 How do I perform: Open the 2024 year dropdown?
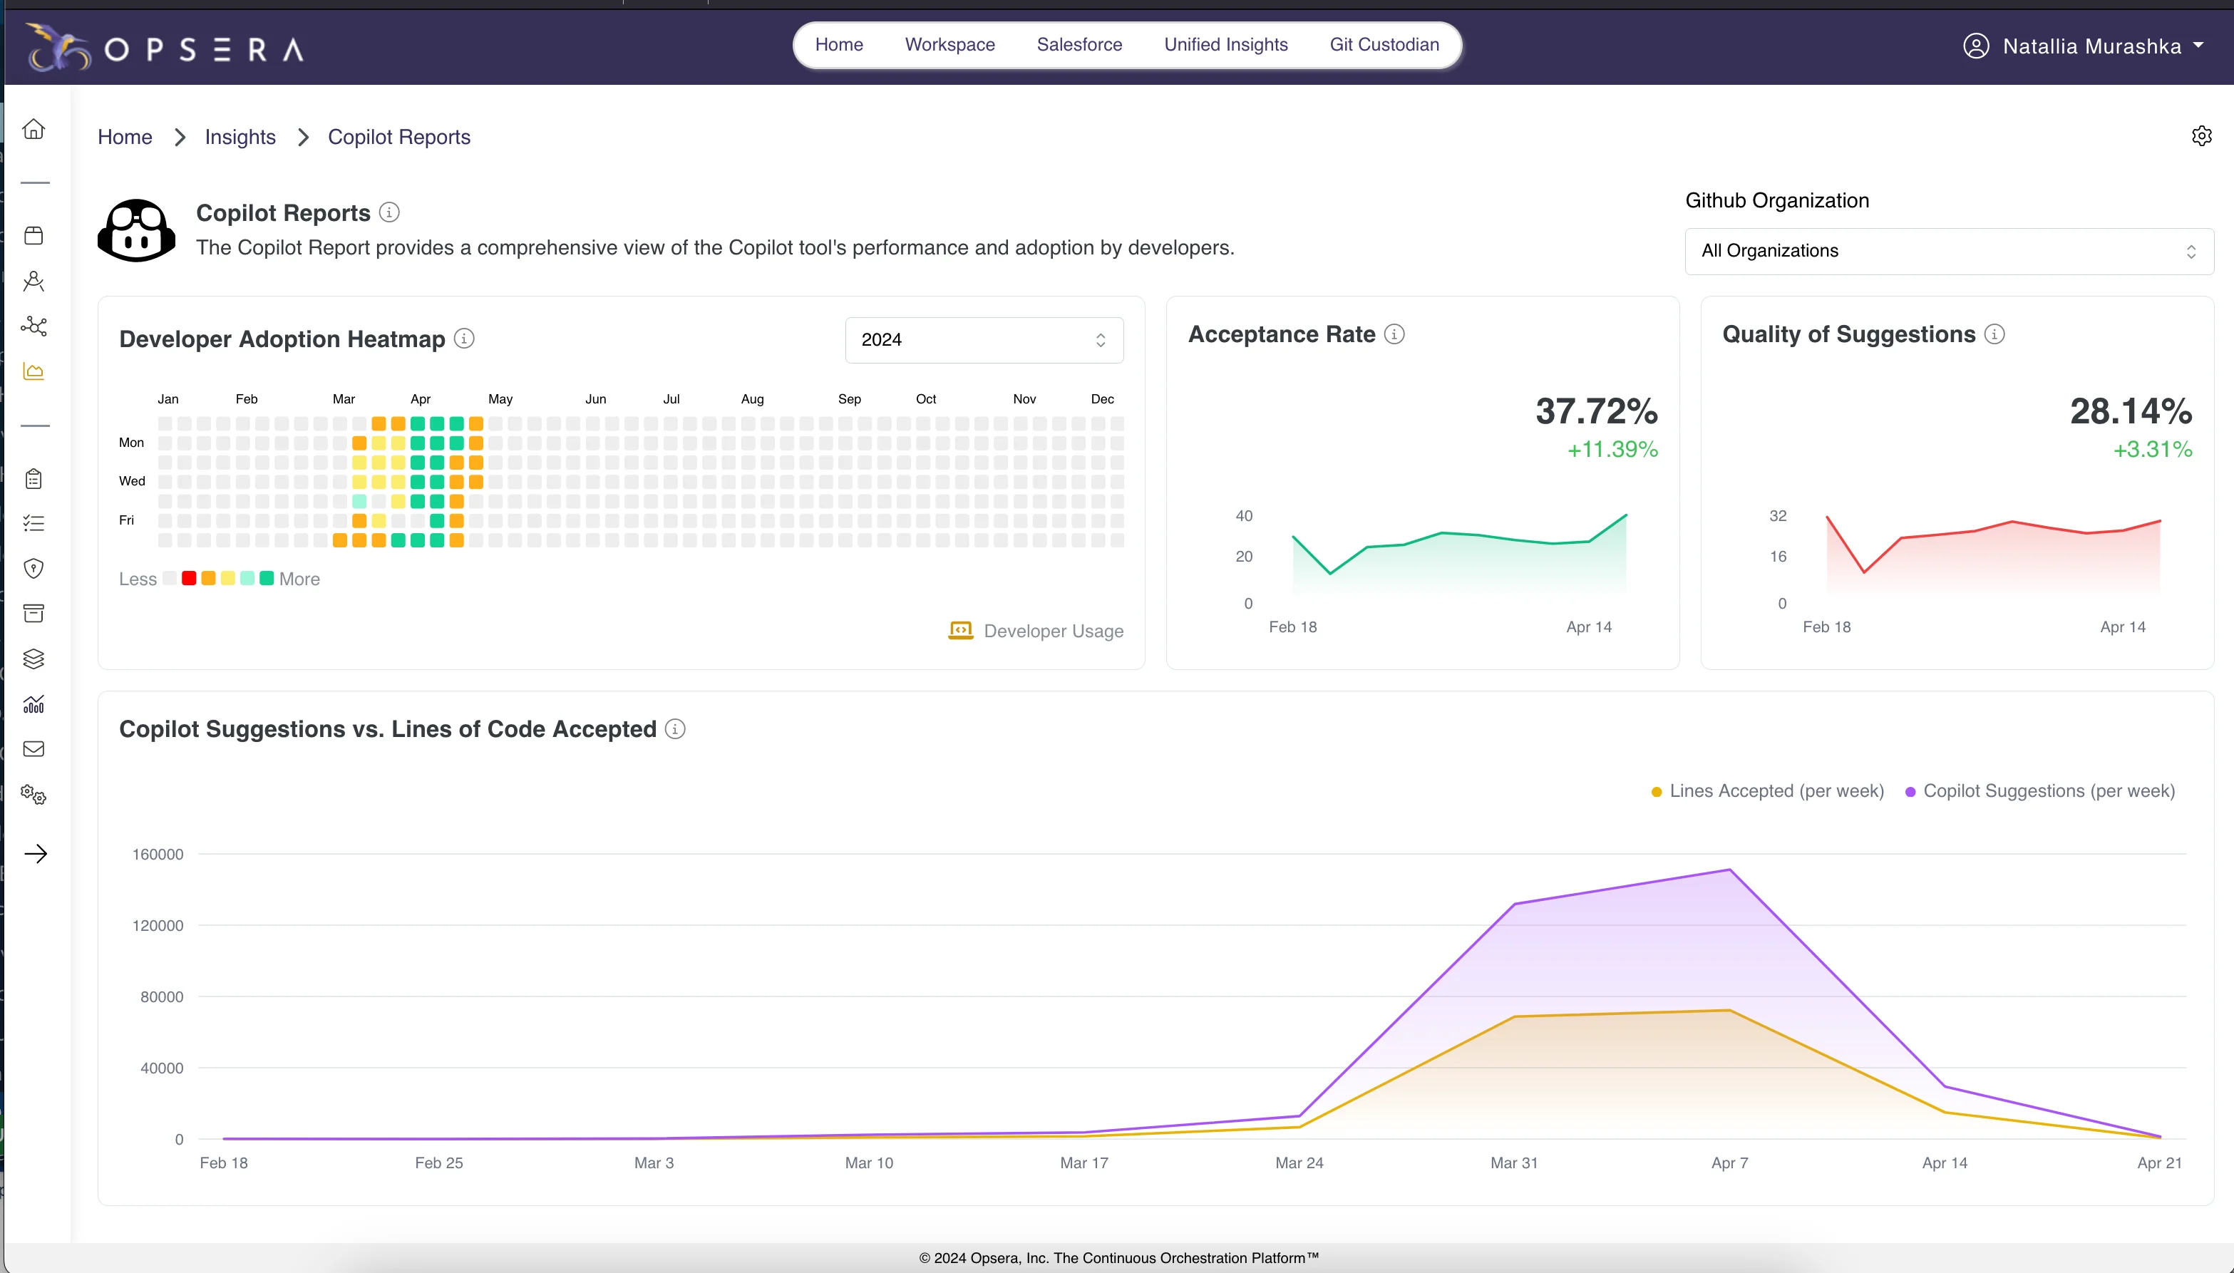click(x=984, y=340)
